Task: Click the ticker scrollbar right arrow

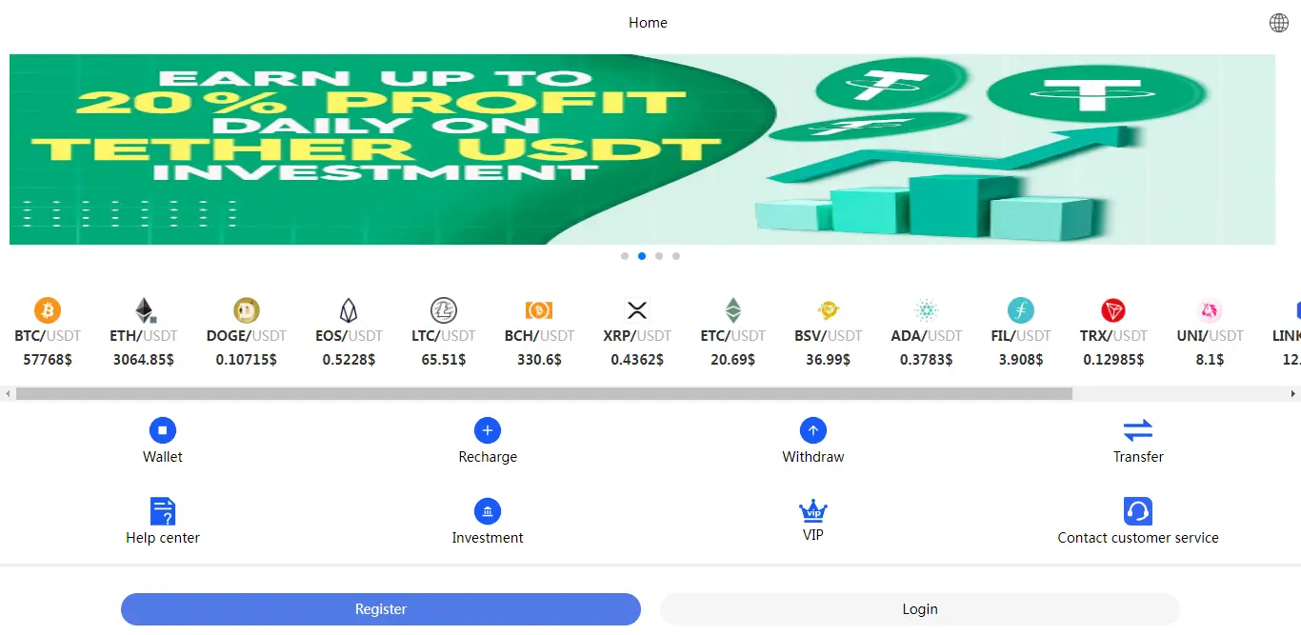Action: point(1293,393)
